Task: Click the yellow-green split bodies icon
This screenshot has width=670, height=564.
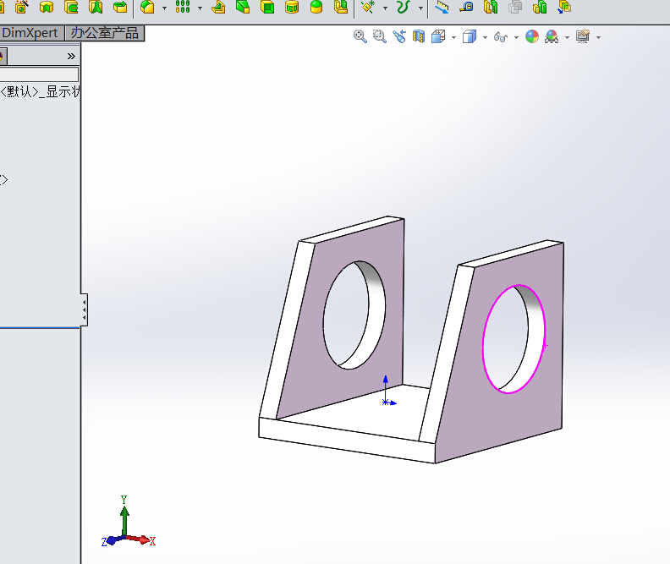Action: pyautogui.click(x=491, y=7)
